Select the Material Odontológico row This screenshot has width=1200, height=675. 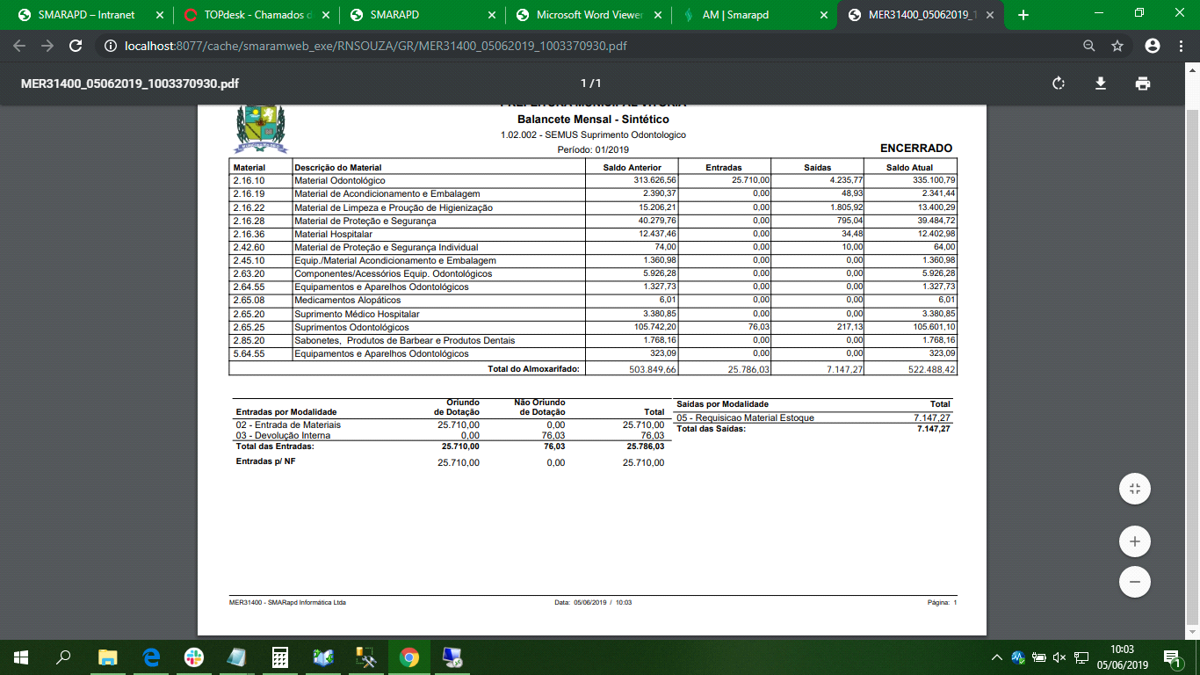593,180
